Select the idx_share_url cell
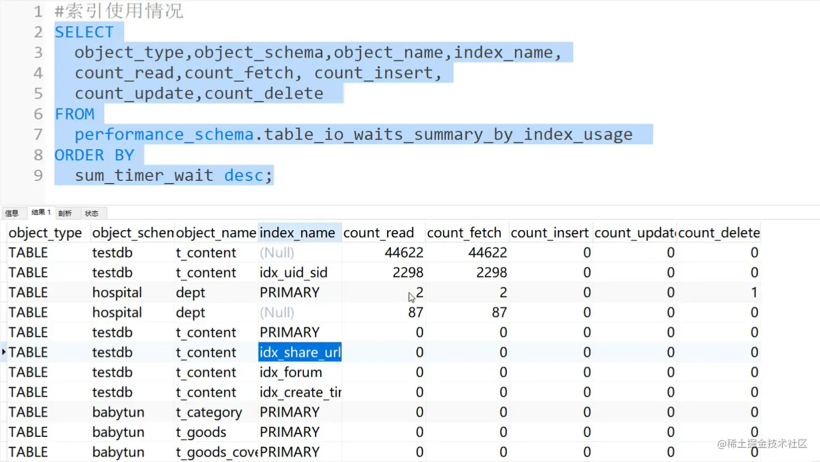Viewport: 820px width, 462px height. click(300, 352)
